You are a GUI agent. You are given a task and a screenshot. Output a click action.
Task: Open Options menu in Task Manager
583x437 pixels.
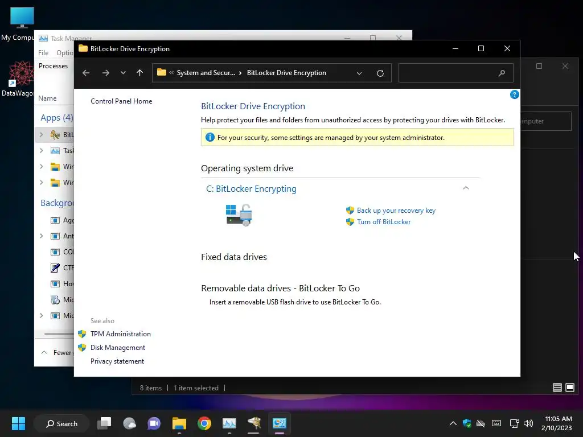coord(64,53)
